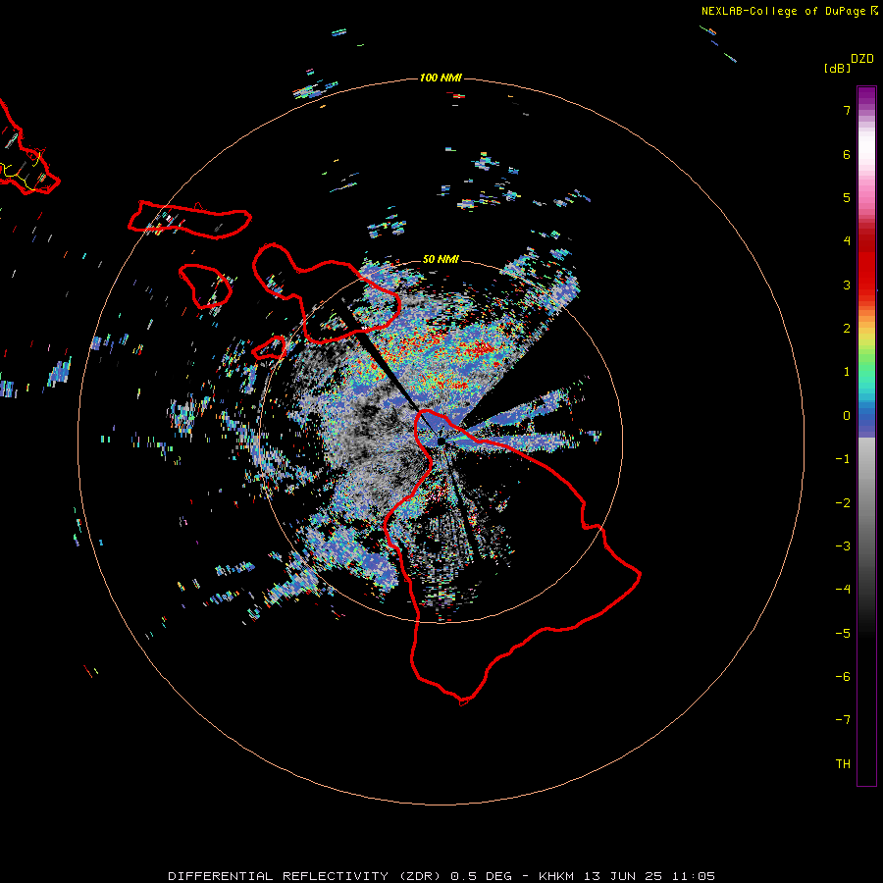Click the -1 value on the color scale
Viewport: 883px width, 883px height.
[843, 459]
